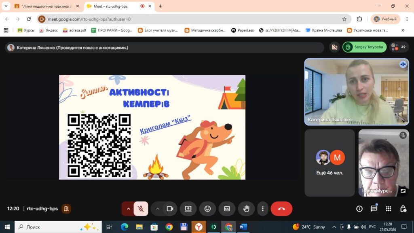Click the address bar with meet.google.com URL
The height and width of the screenshot is (233, 414).
(x=194, y=19)
